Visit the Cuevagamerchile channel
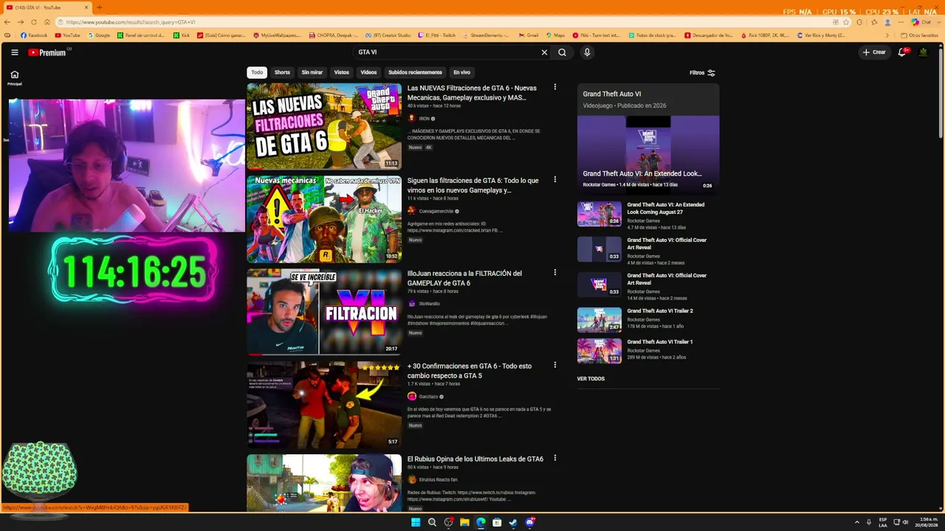945x531 pixels. coord(436,212)
